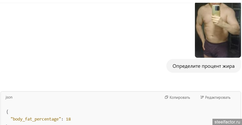
Task: Click the colon after body_fat_percentage
Action: pos(62,119)
